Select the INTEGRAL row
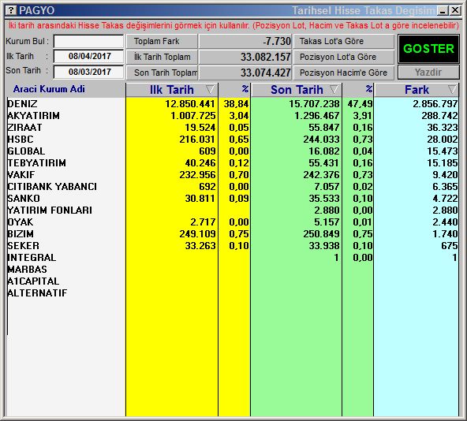Screen dimensions: 467x421 pyautogui.click(x=233, y=257)
